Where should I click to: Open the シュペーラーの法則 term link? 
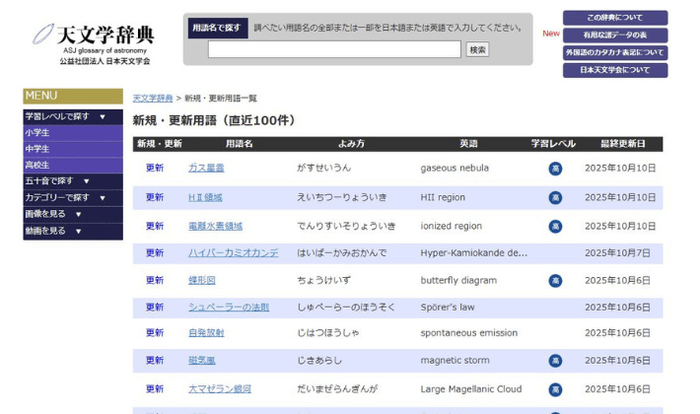click(x=228, y=308)
